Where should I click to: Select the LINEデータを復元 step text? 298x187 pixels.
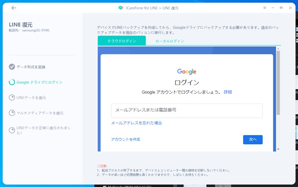pos(31,97)
